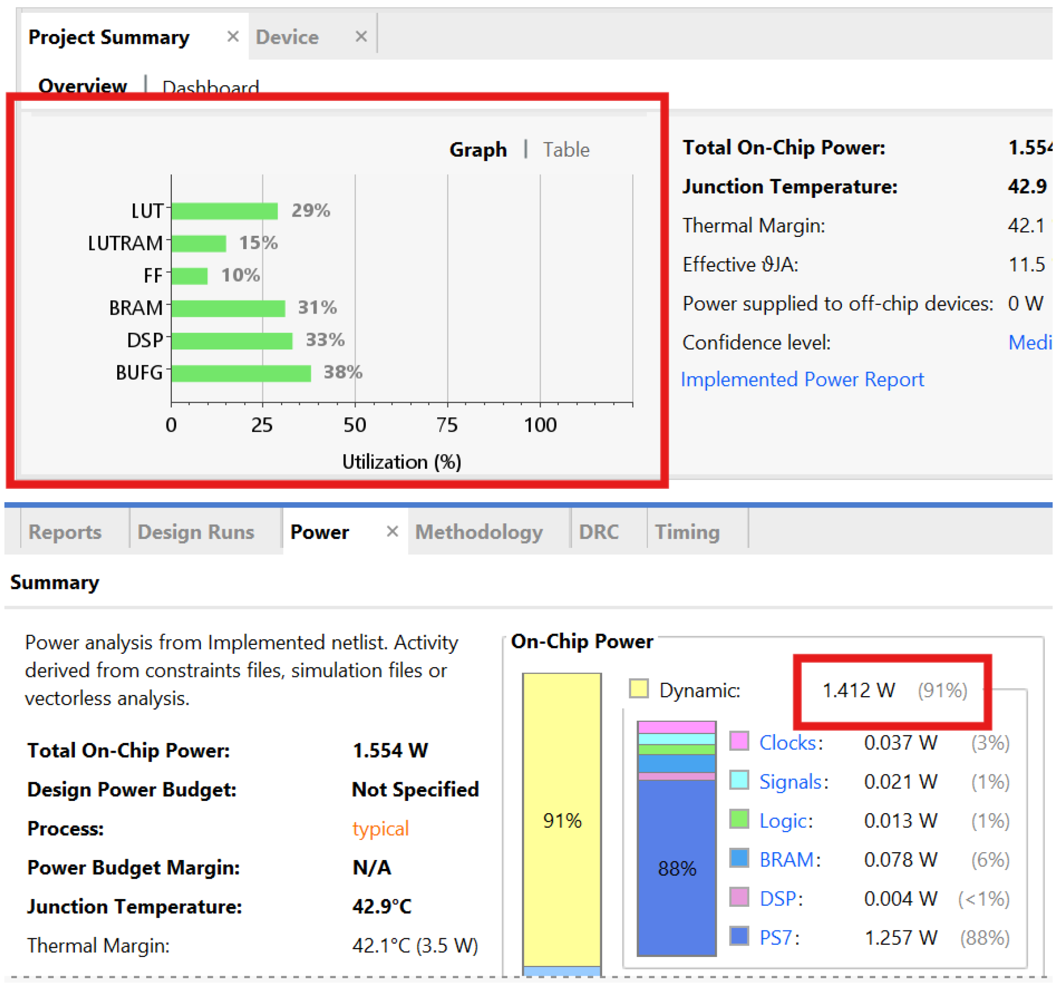Image resolution: width=1061 pixels, height=991 pixels.
Task: Click the 88% PS7 stacked bar segment
Action: coord(677,868)
